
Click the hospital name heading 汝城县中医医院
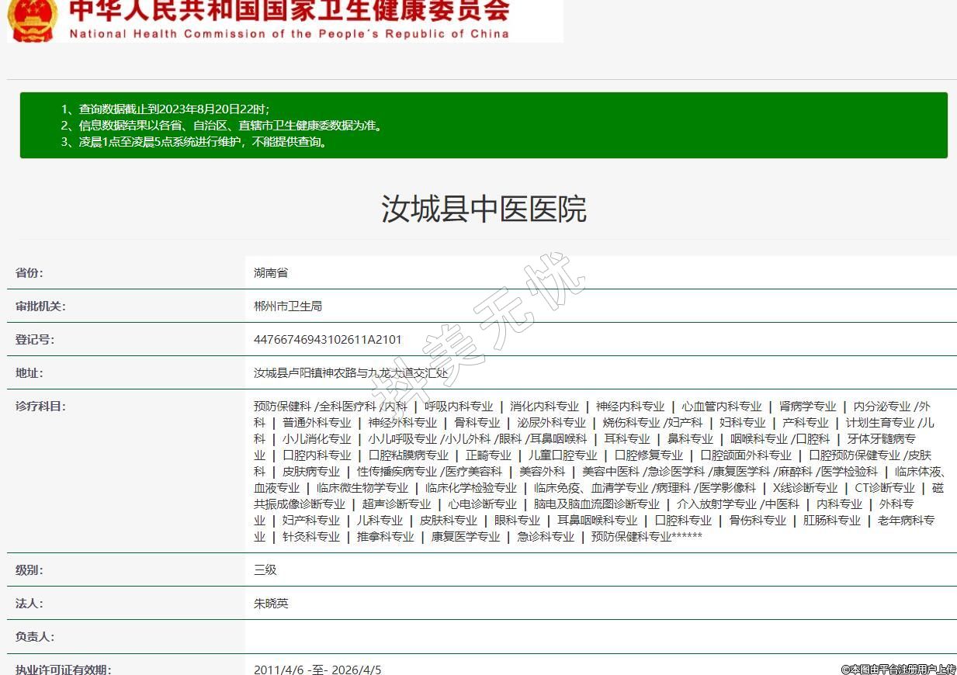coord(483,209)
